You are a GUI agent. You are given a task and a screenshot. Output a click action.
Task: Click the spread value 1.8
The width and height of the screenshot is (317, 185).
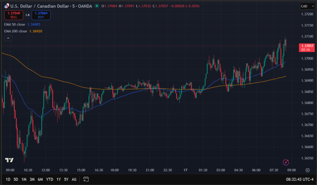(x=28, y=15)
